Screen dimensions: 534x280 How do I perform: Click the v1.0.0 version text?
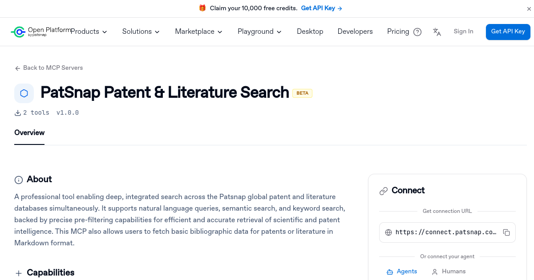pos(68,113)
